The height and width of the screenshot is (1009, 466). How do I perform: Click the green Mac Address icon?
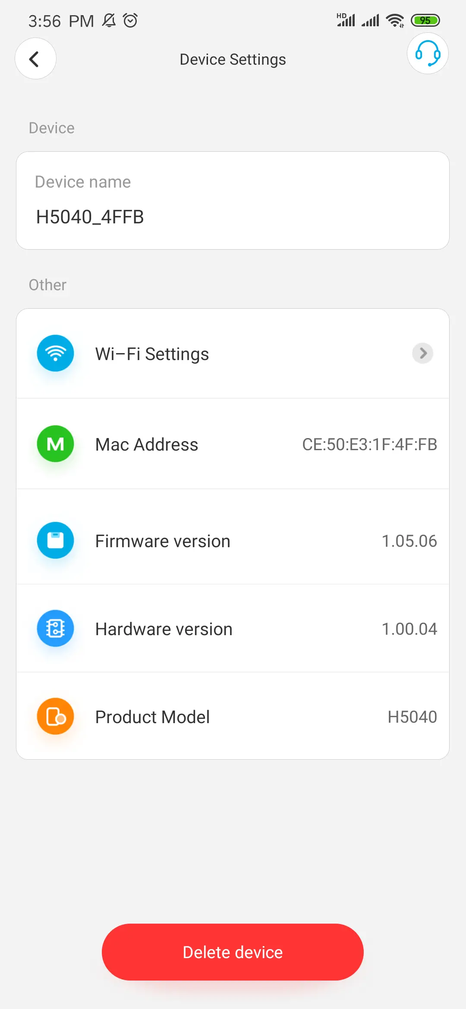click(x=55, y=444)
